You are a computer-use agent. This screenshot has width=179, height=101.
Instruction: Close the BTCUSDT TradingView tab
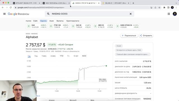pyautogui.click(x=39, y=3)
